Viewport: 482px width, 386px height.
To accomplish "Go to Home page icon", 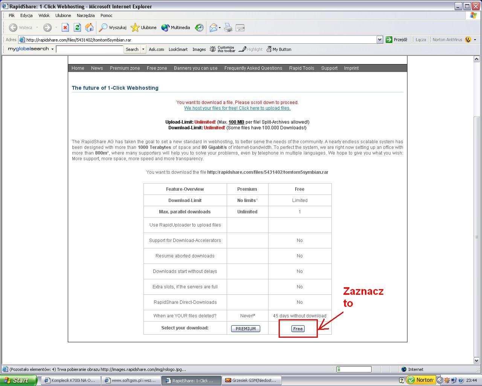I will tap(89, 28).
